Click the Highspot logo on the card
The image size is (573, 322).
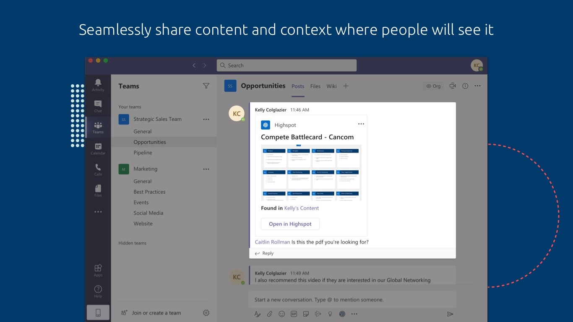tap(266, 125)
